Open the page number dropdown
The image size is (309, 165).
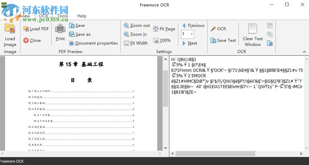(192, 34)
